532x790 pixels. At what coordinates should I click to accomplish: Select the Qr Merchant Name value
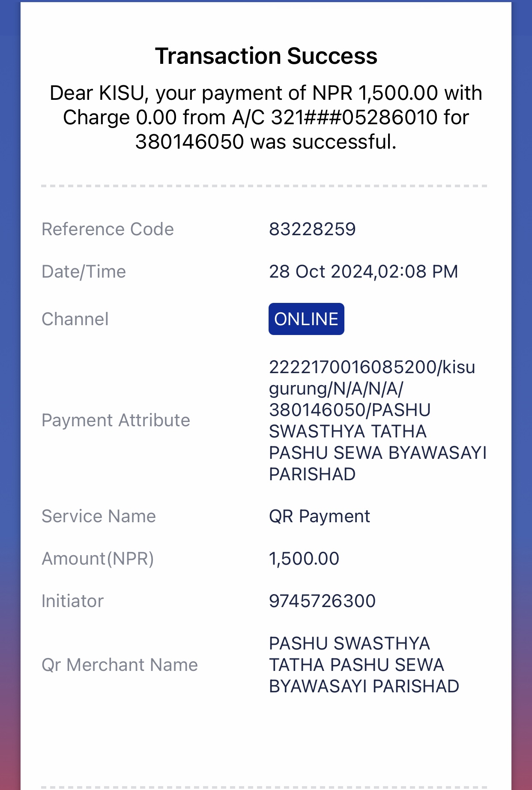[364, 665]
